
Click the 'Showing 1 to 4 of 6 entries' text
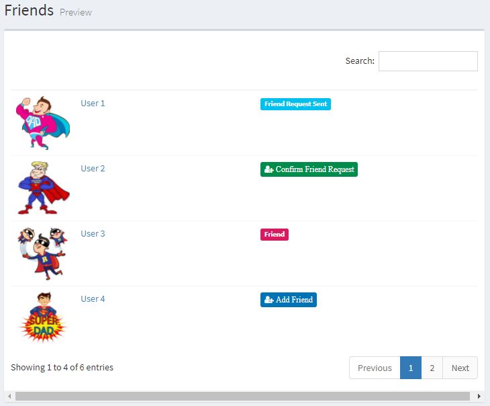[x=62, y=368]
